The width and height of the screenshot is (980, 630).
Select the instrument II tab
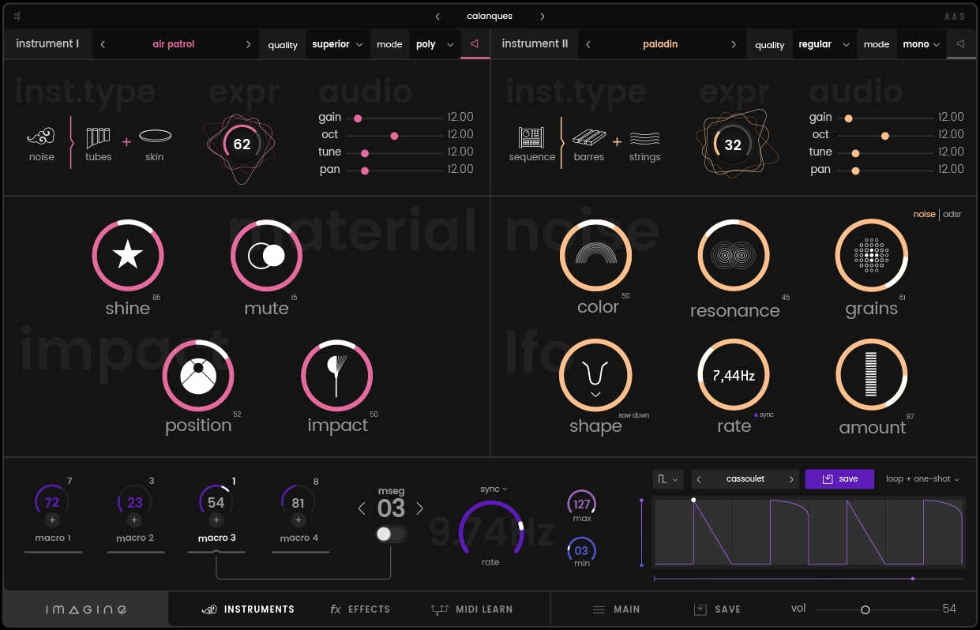coord(535,44)
